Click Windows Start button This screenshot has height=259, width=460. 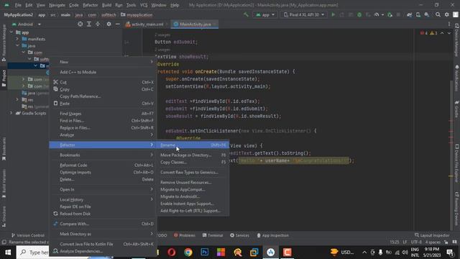point(8,253)
